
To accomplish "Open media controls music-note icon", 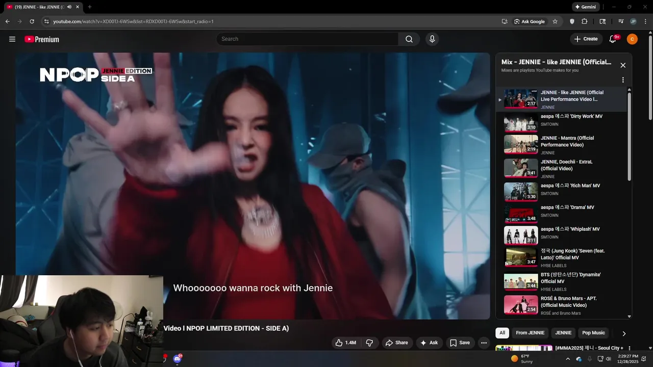I will click(621, 21).
